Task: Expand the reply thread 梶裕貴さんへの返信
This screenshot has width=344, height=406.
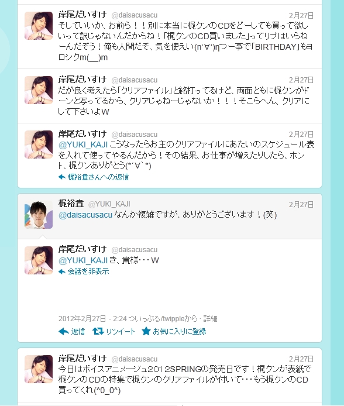Action: pos(98,177)
